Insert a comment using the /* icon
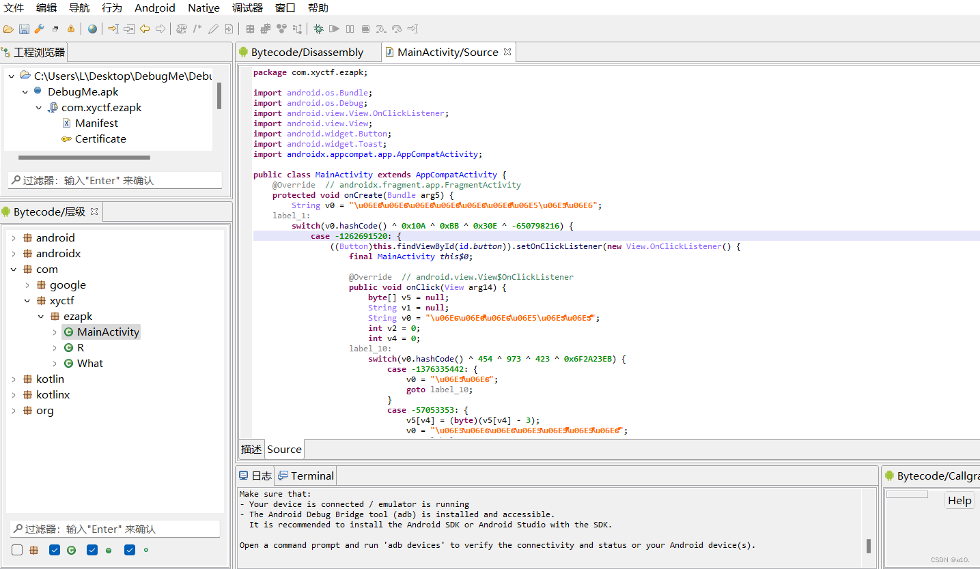Screen dimensions: 980x569 click(x=196, y=29)
